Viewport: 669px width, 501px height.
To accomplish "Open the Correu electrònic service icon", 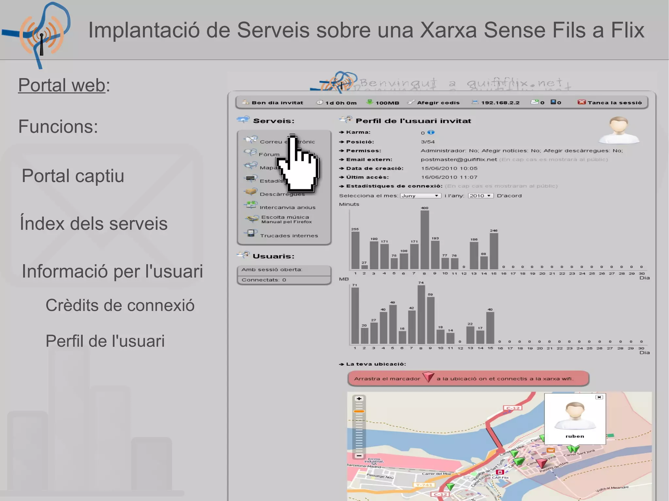I will click(x=251, y=140).
